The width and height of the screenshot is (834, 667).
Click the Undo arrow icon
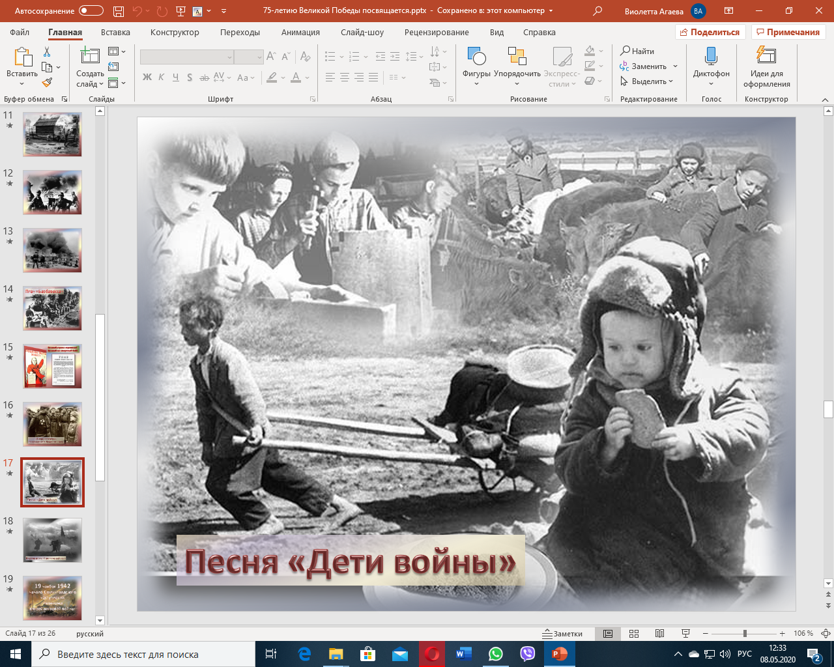click(137, 11)
